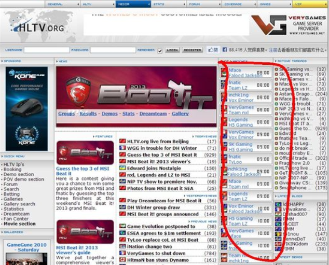The width and height of the screenshot is (329, 265).
Task: Open the VIP navigation menu
Action: [x=310, y=4]
